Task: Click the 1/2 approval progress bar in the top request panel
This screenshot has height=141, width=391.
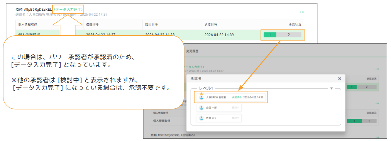Action: 282,35
